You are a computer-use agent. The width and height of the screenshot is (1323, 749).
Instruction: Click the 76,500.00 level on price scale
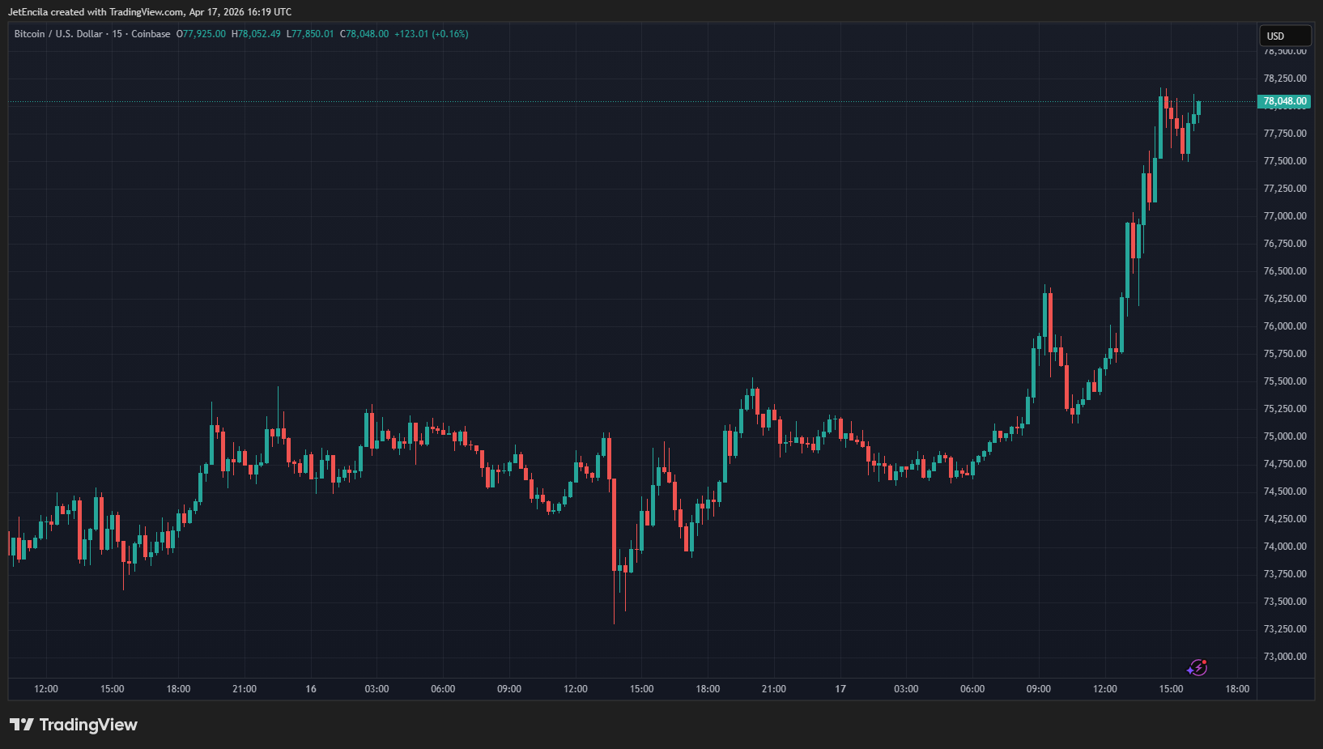click(x=1284, y=271)
